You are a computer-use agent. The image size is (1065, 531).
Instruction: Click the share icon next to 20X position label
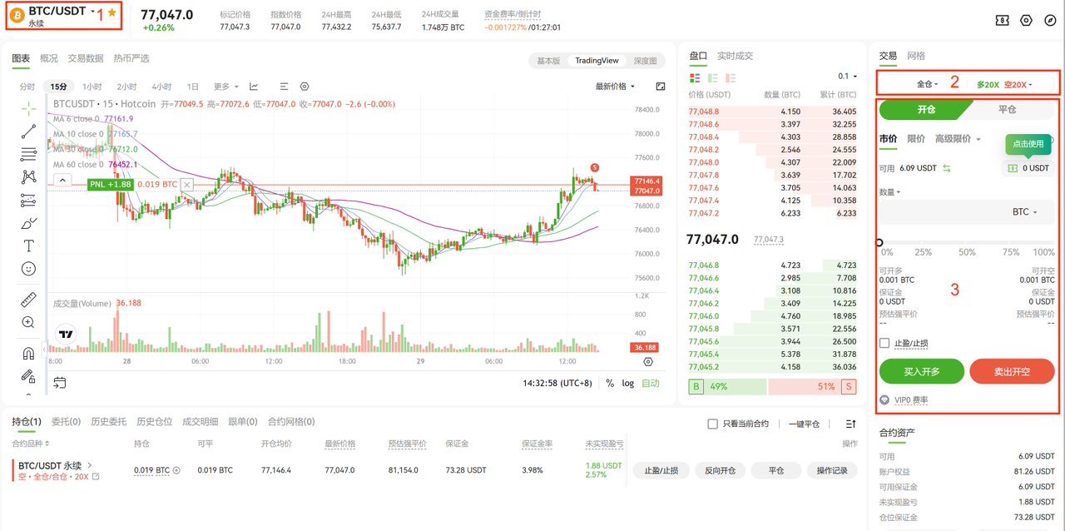point(96,477)
